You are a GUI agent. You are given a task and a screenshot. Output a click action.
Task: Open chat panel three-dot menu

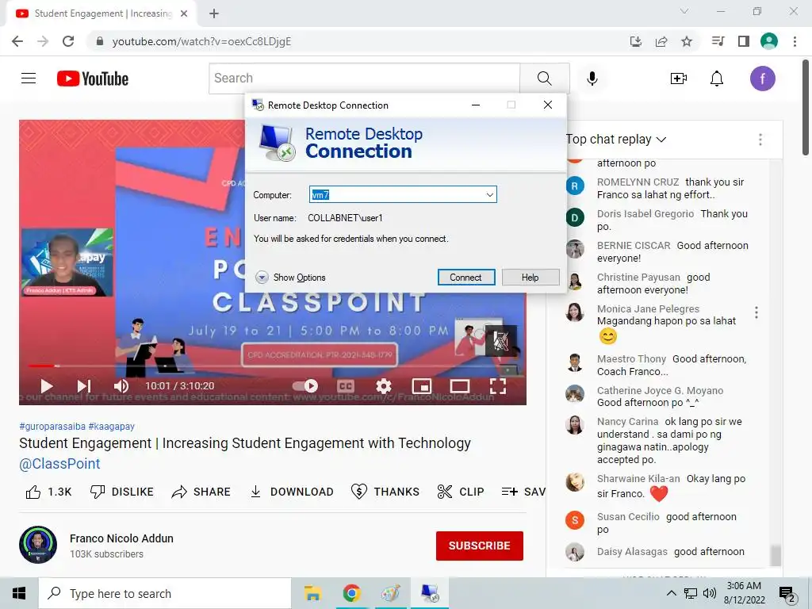(x=760, y=140)
